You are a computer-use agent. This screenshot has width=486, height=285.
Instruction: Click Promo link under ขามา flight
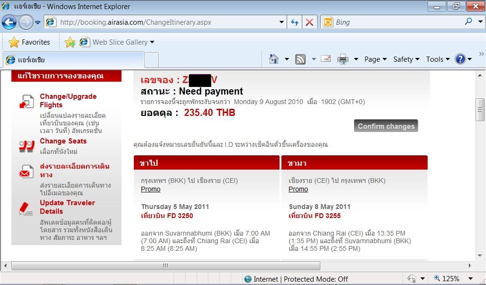[x=298, y=189]
